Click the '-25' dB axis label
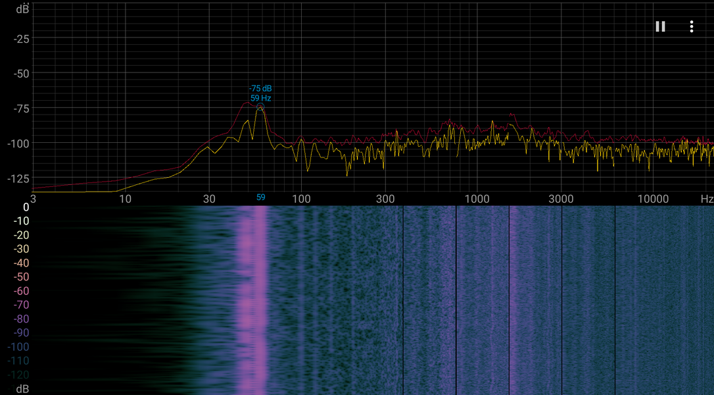Viewport: 714px width, 395px height. (x=22, y=39)
